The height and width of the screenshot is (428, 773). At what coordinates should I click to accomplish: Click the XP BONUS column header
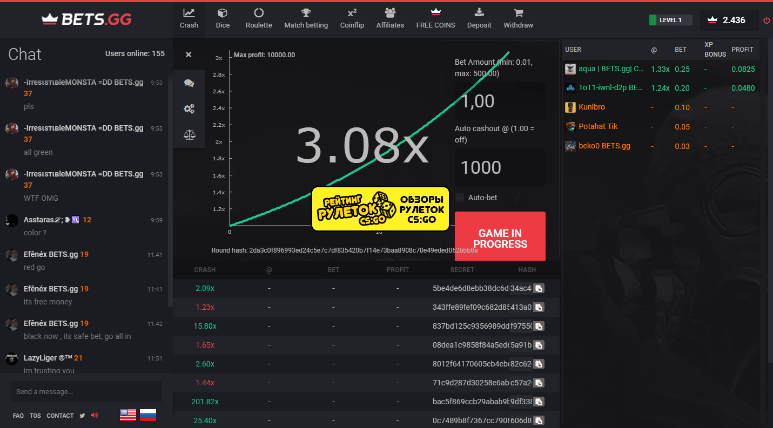(715, 49)
